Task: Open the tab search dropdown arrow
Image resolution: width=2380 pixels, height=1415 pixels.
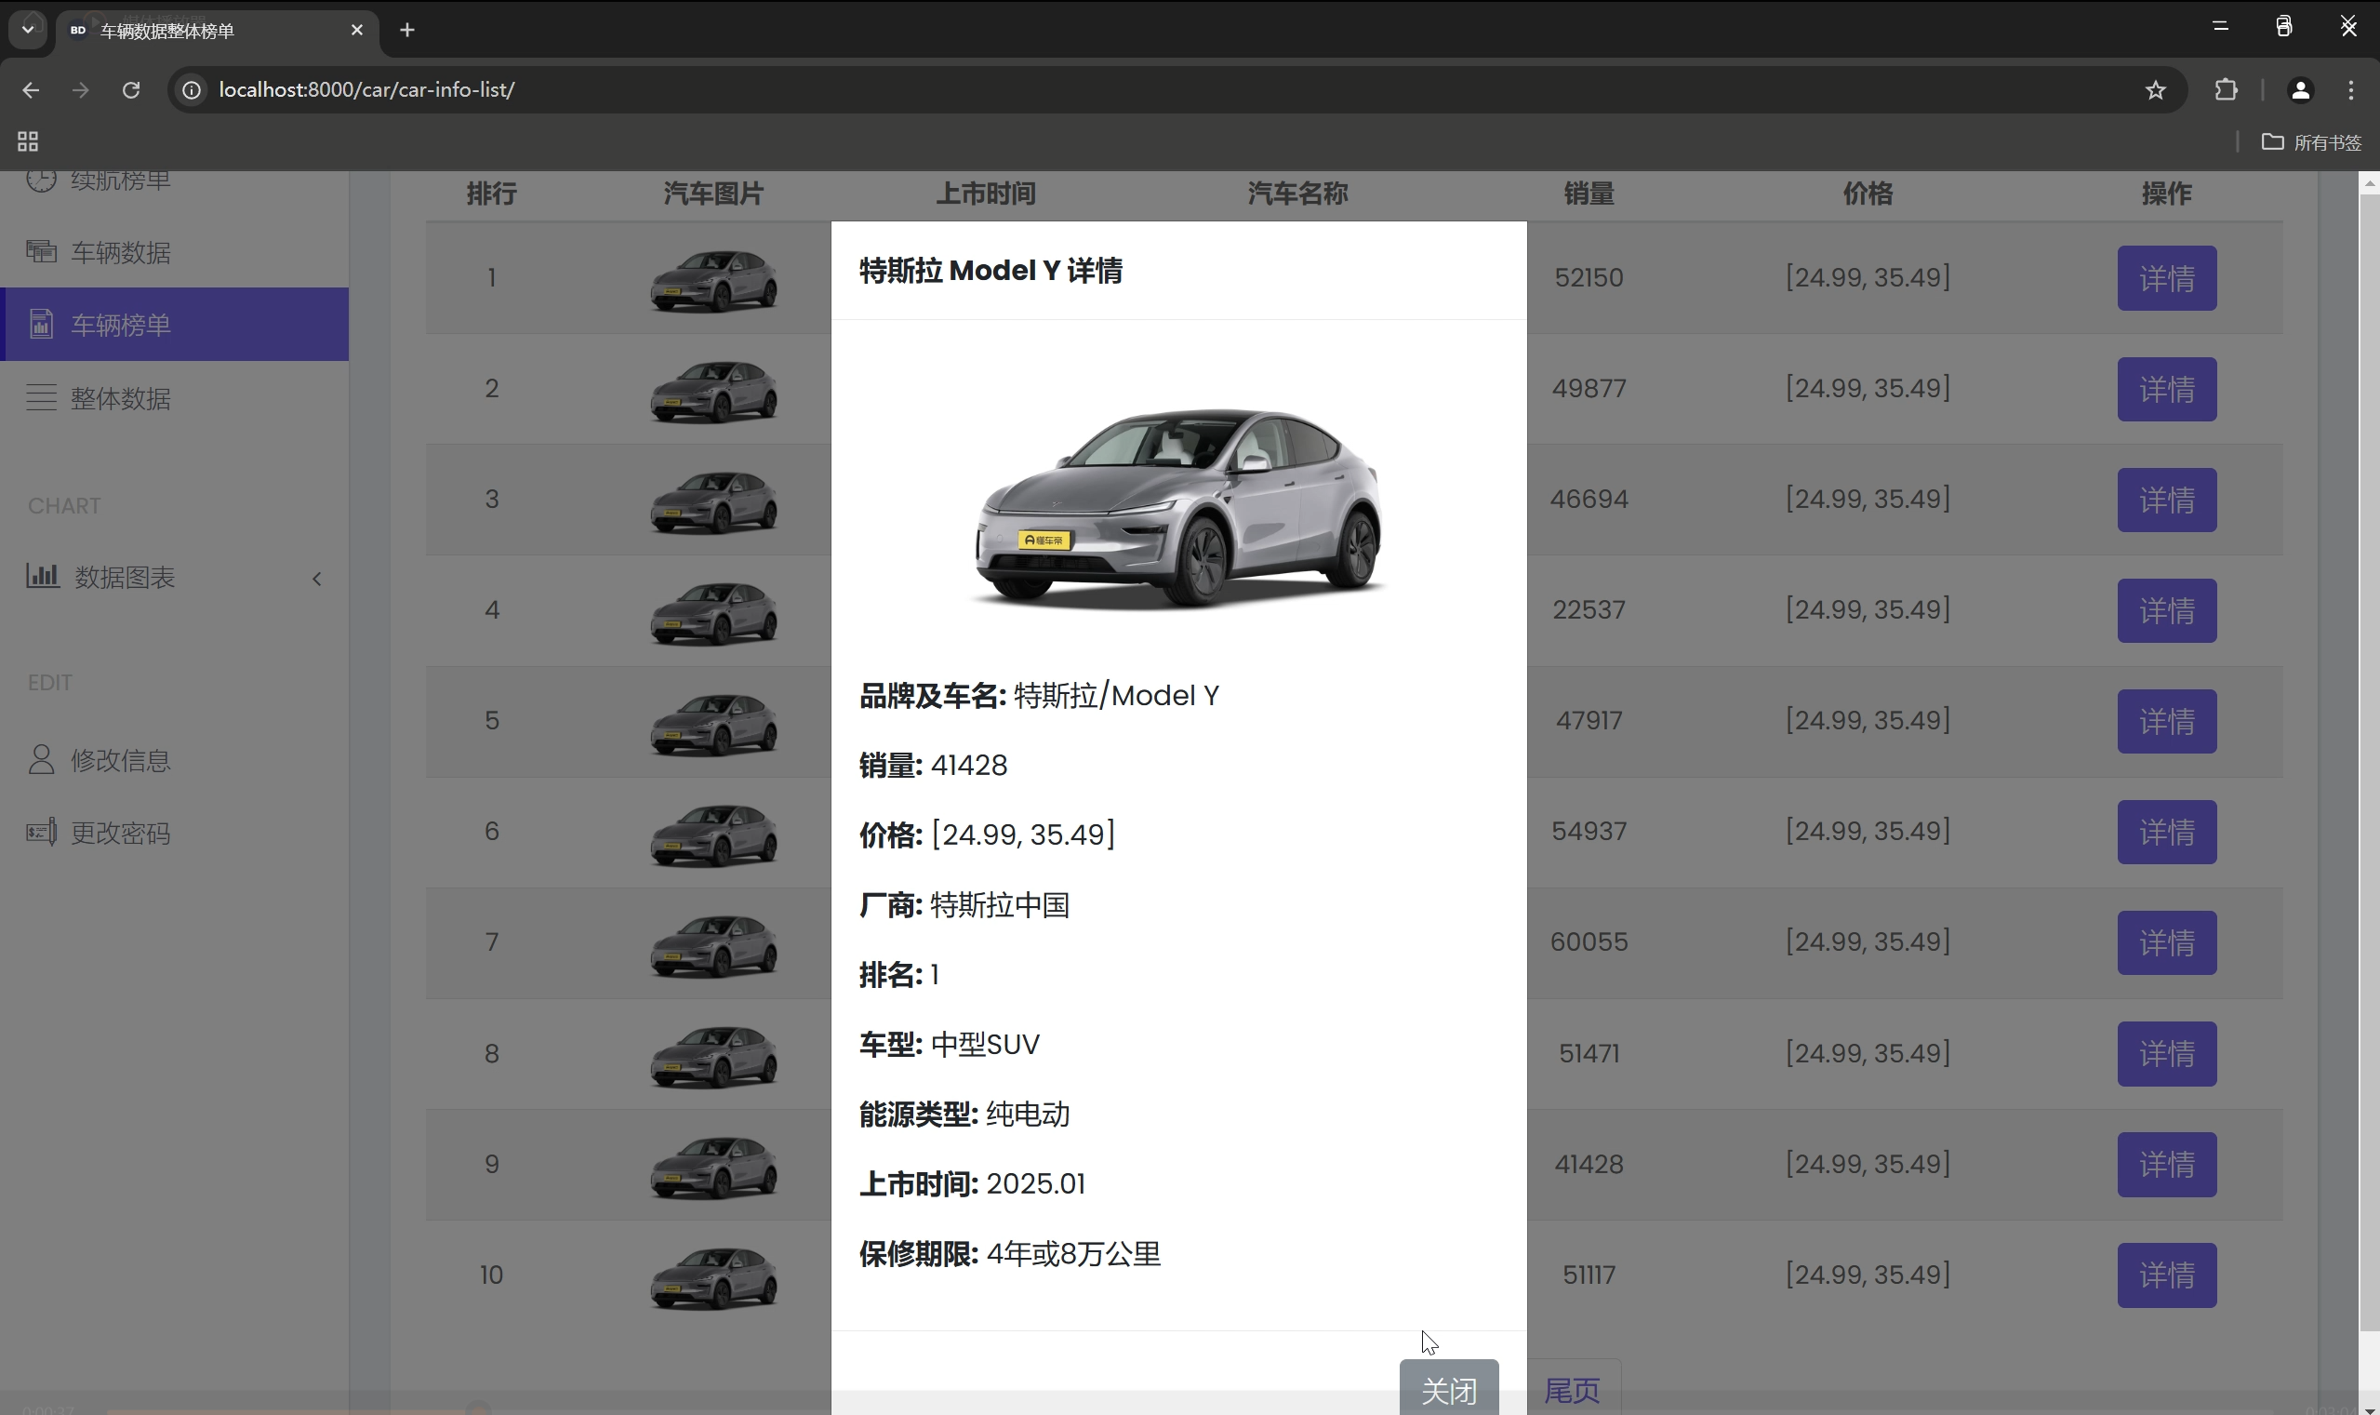Action: (x=28, y=30)
